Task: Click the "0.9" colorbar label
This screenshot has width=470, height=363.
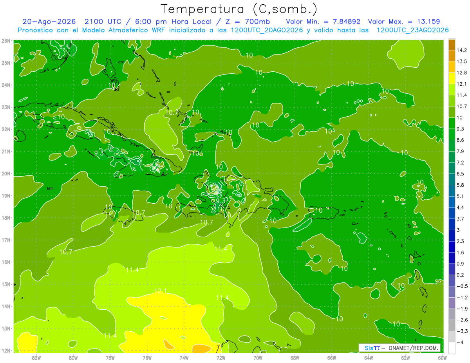Action: (x=461, y=264)
